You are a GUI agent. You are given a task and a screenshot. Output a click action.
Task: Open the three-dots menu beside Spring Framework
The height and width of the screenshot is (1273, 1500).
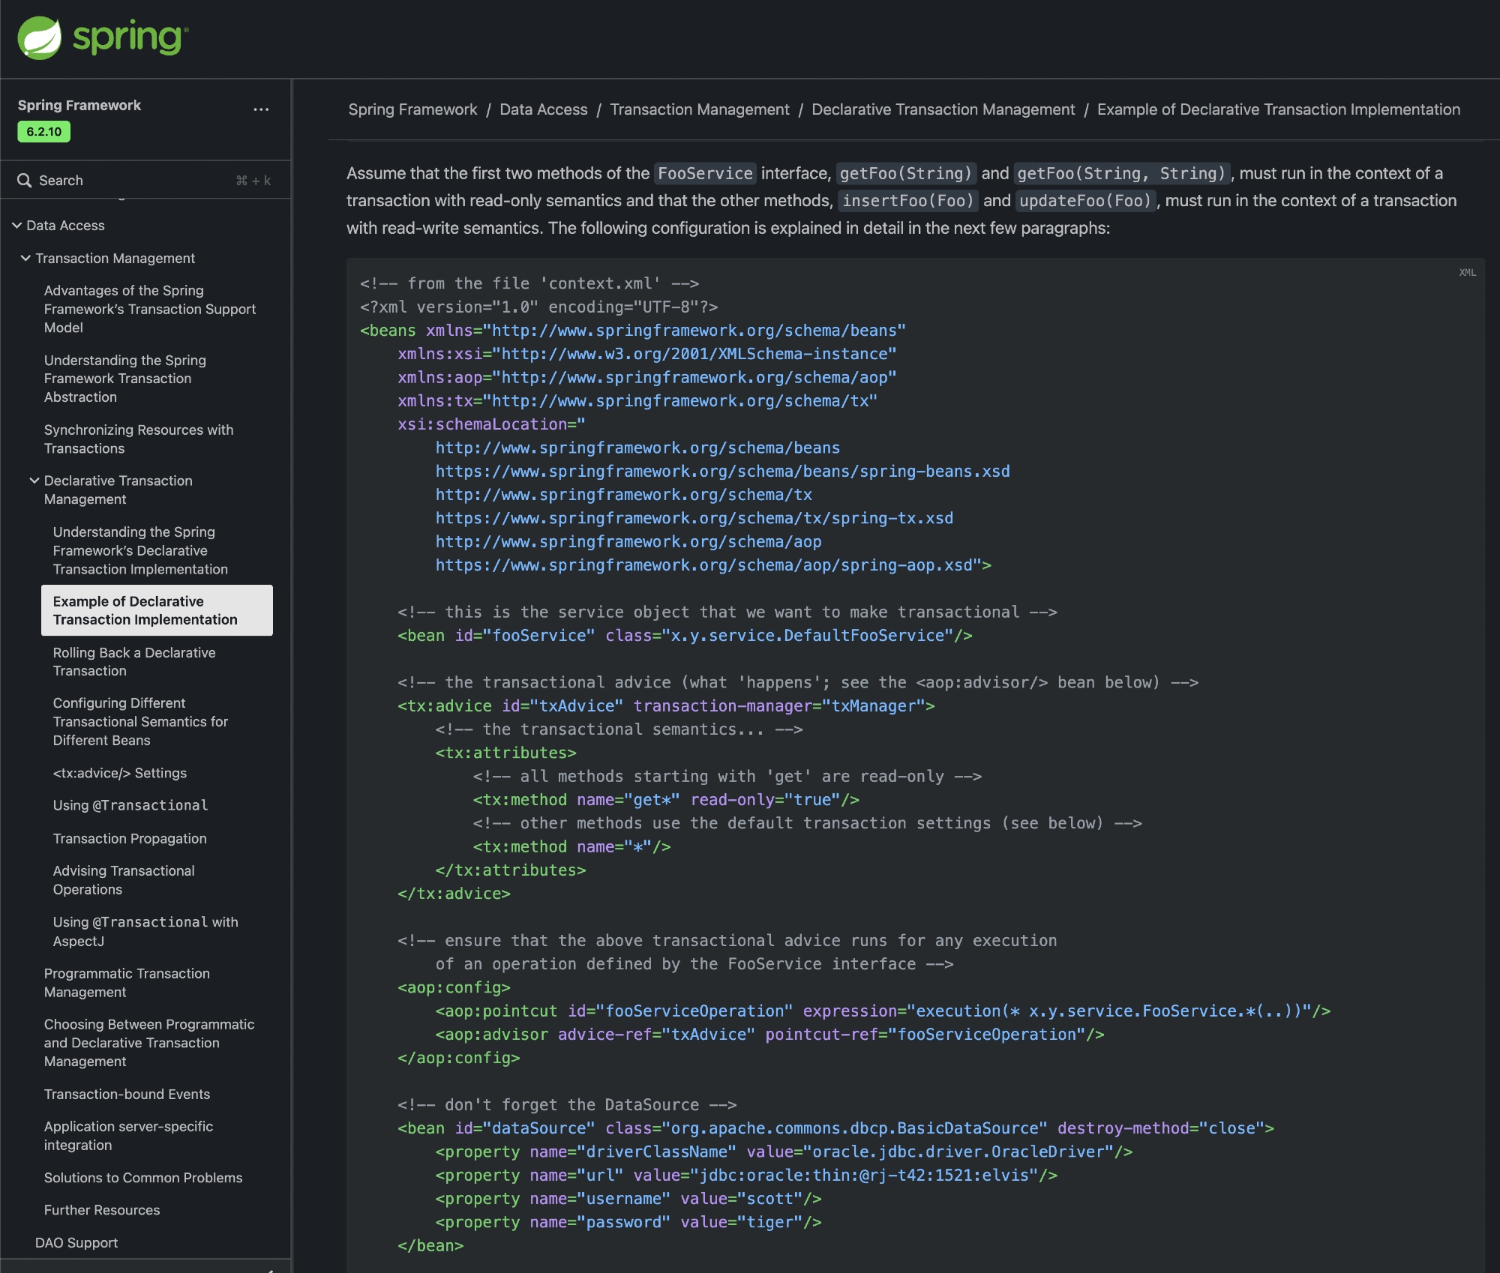click(x=261, y=109)
